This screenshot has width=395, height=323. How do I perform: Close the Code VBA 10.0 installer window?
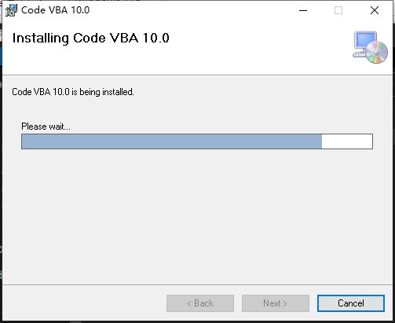375,10
